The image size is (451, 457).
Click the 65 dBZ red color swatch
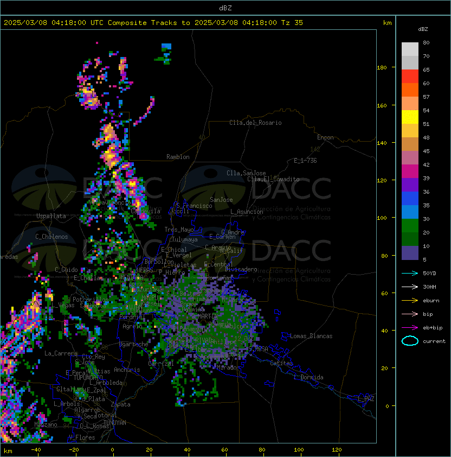(410, 77)
